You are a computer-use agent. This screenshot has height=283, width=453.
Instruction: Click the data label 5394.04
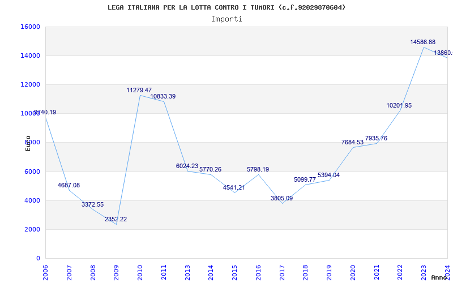point(329,175)
